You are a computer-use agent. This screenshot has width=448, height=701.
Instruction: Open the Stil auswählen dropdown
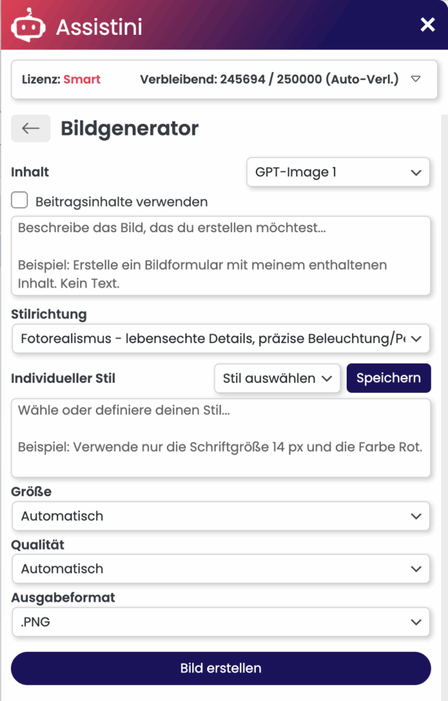click(x=277, y=378)
